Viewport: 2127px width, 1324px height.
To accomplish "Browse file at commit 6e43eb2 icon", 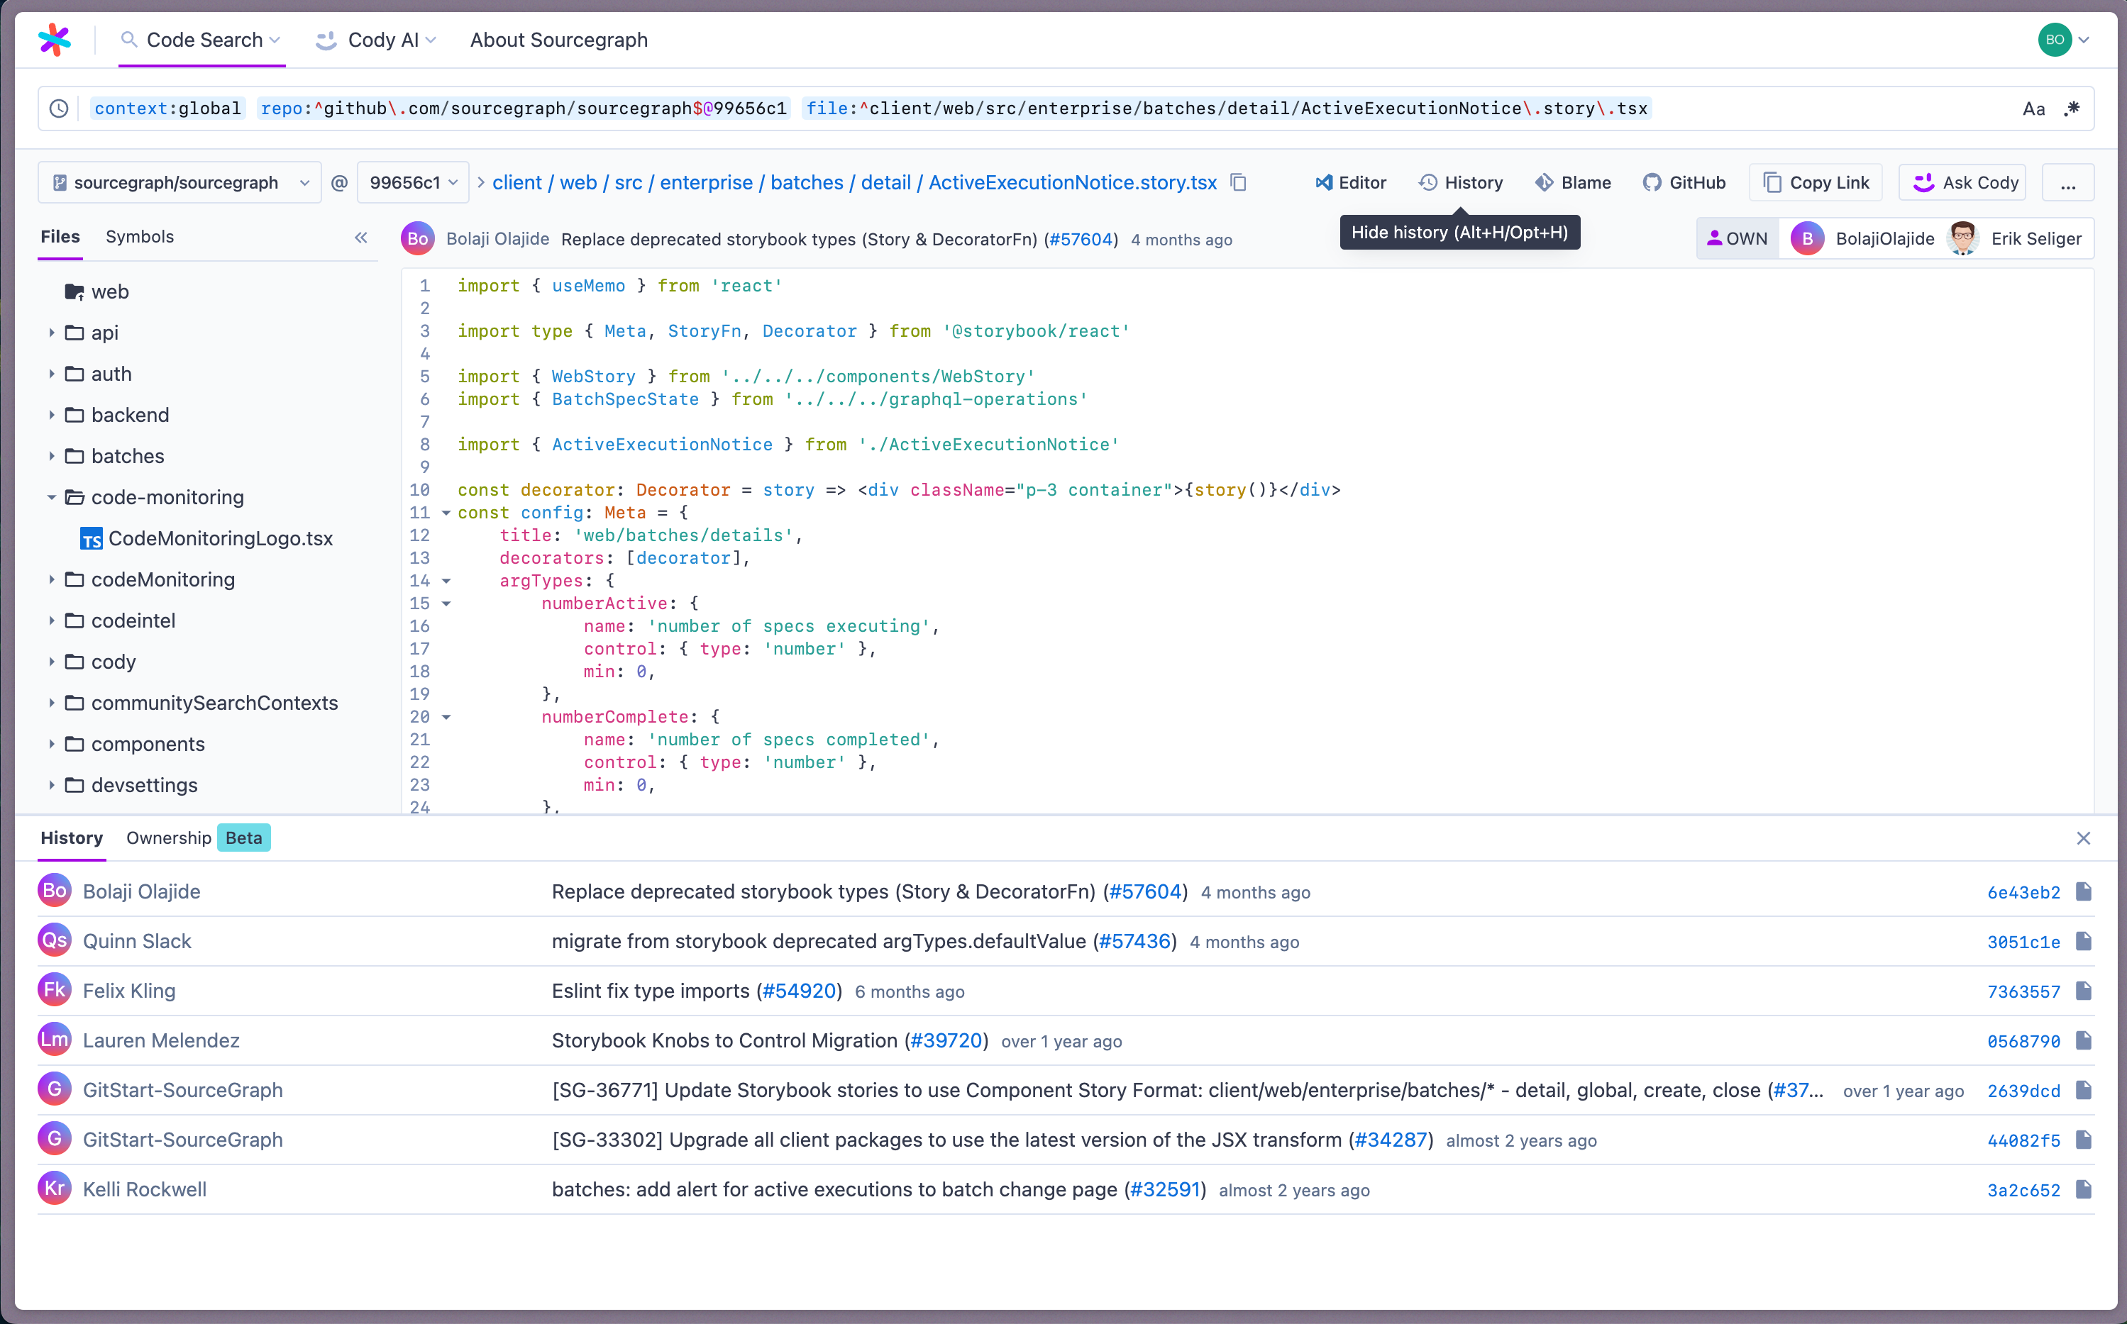I will click(x=2084, y=891).
